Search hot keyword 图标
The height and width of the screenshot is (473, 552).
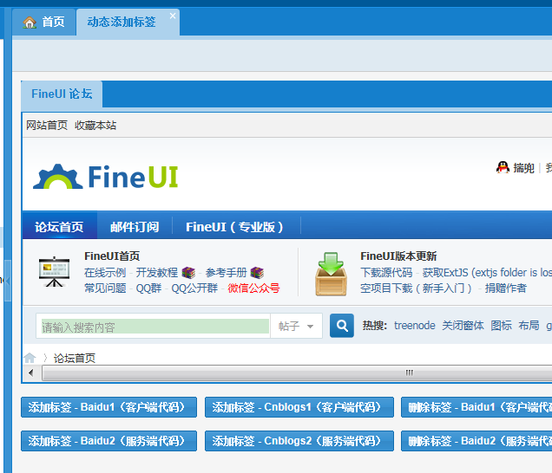[x=501, y=326]
